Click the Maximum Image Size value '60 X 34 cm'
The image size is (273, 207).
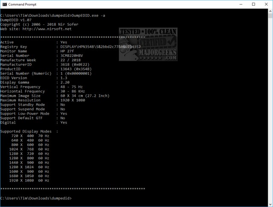coord(72,96)
